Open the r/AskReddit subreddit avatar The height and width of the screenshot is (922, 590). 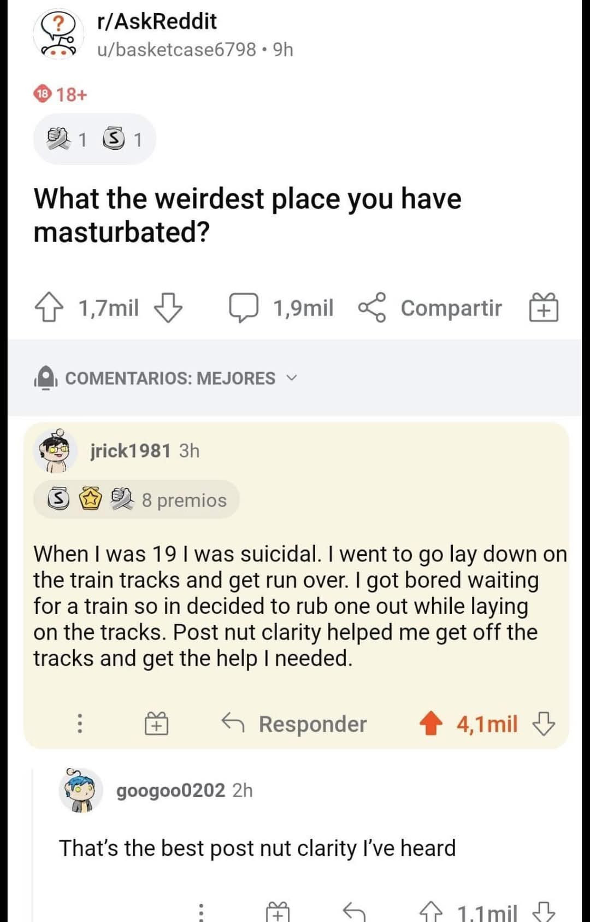click(x=58, y=34)
